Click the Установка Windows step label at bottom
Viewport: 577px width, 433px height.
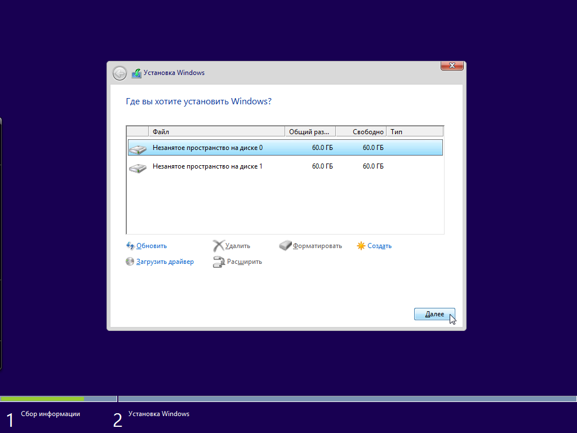tap(158, 414)
